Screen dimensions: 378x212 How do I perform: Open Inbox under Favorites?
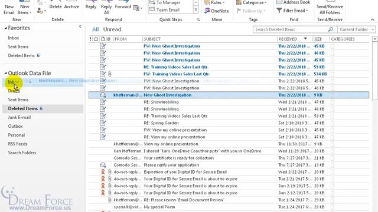[x=13, y=38]
